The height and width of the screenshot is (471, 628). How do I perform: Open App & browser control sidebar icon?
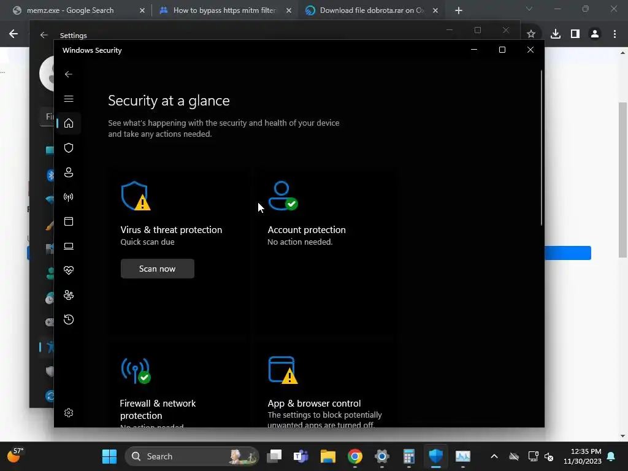tap(69, 221)
